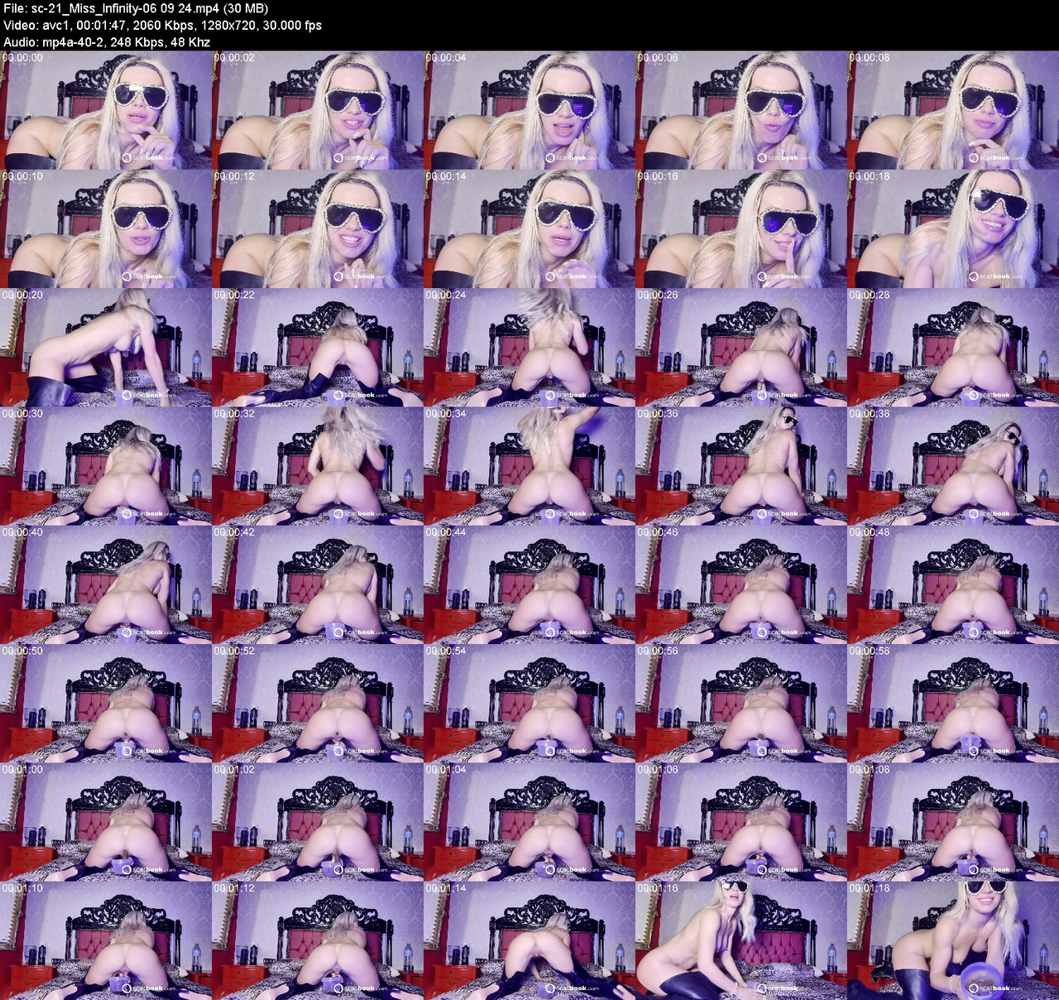The width and height of the screenshot is (1059, 1000).
Task: Click the file name line in the header
Action: coord(136,8)
